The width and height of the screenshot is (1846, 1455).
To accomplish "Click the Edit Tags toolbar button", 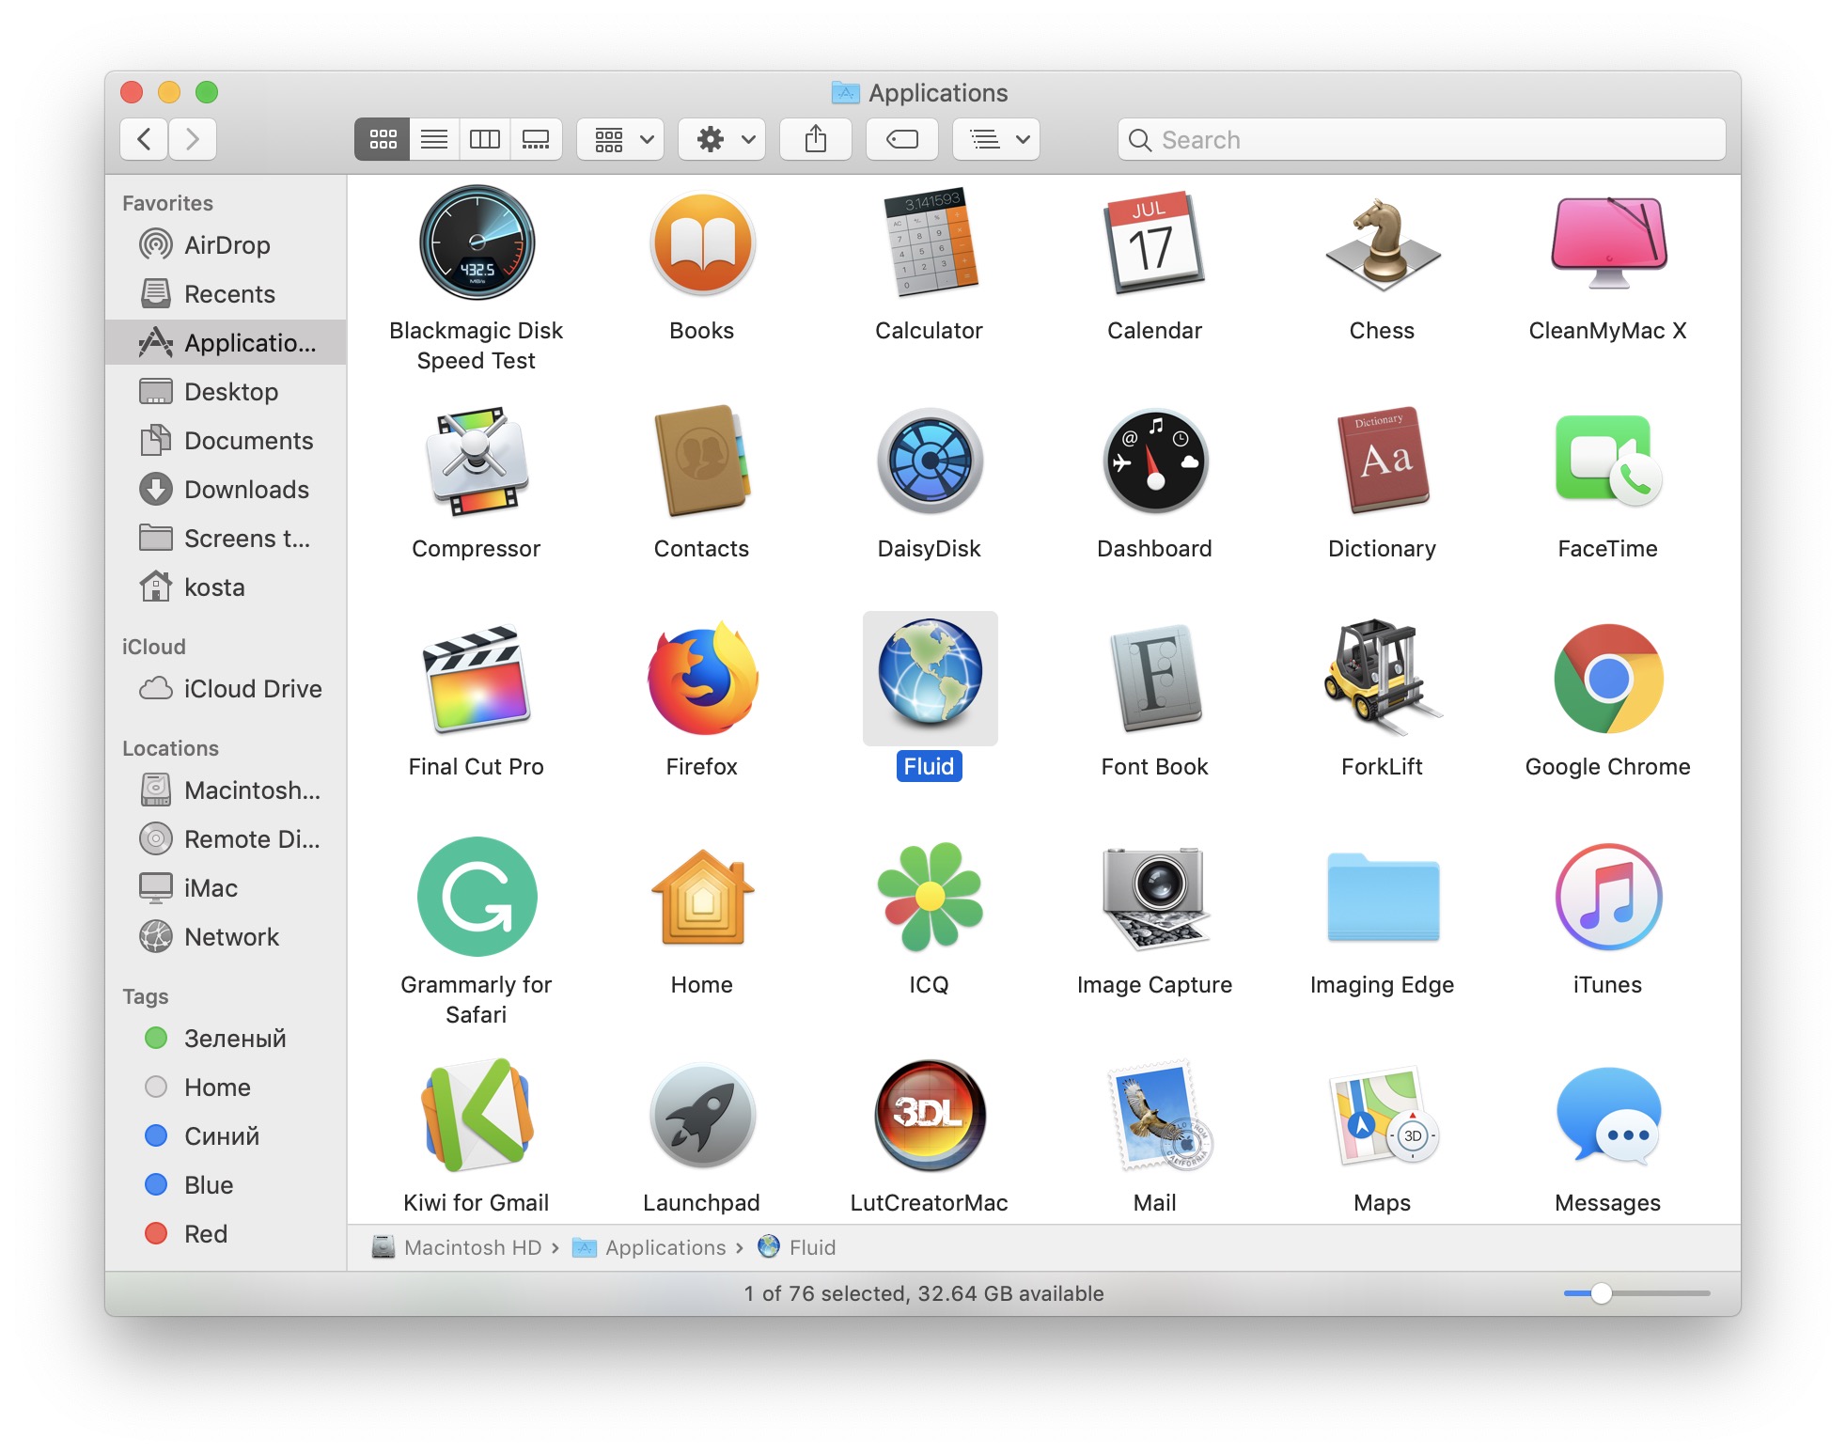I will click(902, 139).
